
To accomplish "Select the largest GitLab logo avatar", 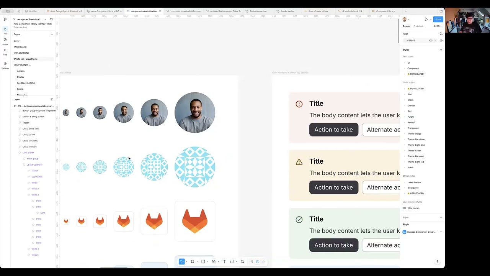I will (x=195, y=221).
